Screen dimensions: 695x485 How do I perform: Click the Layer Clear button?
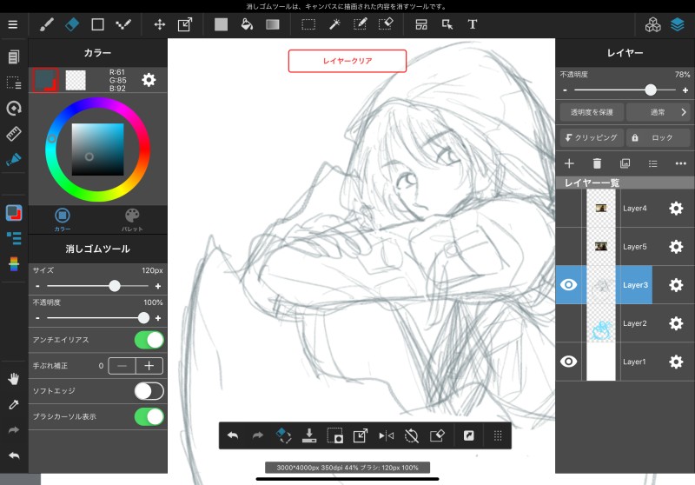coord(347,61)
